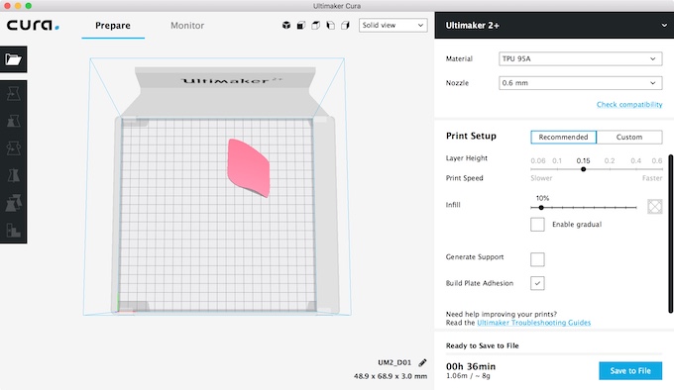Click the UM2_D01 job name
Image resolution: width=674 pixels, height=390 pixels.
(394, 362)
